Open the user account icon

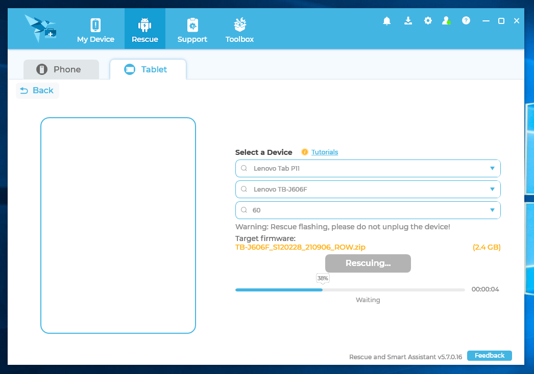447,21
